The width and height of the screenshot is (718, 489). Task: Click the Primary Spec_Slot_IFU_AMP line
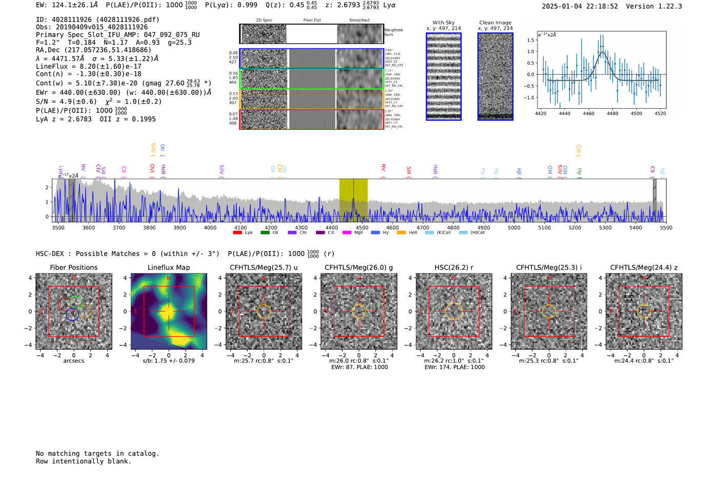(118, 35)
